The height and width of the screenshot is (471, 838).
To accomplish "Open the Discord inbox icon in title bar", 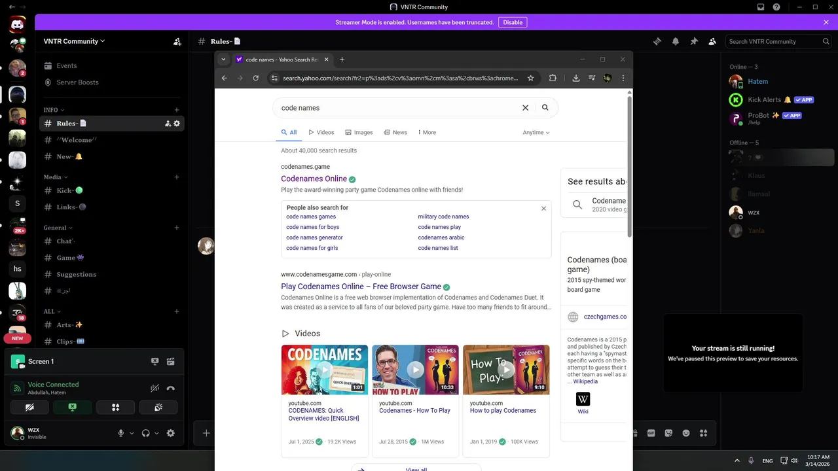I will (761, 7).
